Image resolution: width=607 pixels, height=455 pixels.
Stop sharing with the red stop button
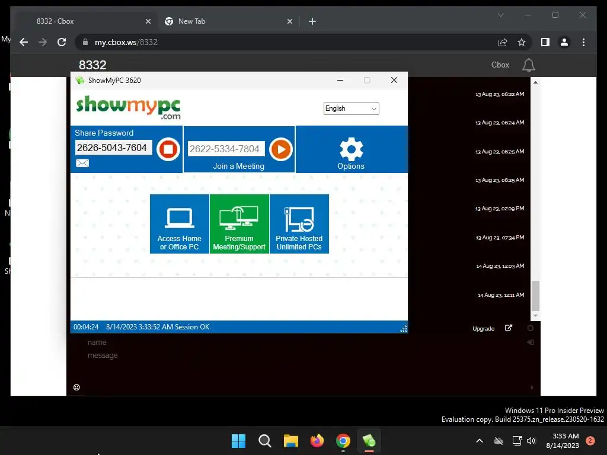(168, 149)
